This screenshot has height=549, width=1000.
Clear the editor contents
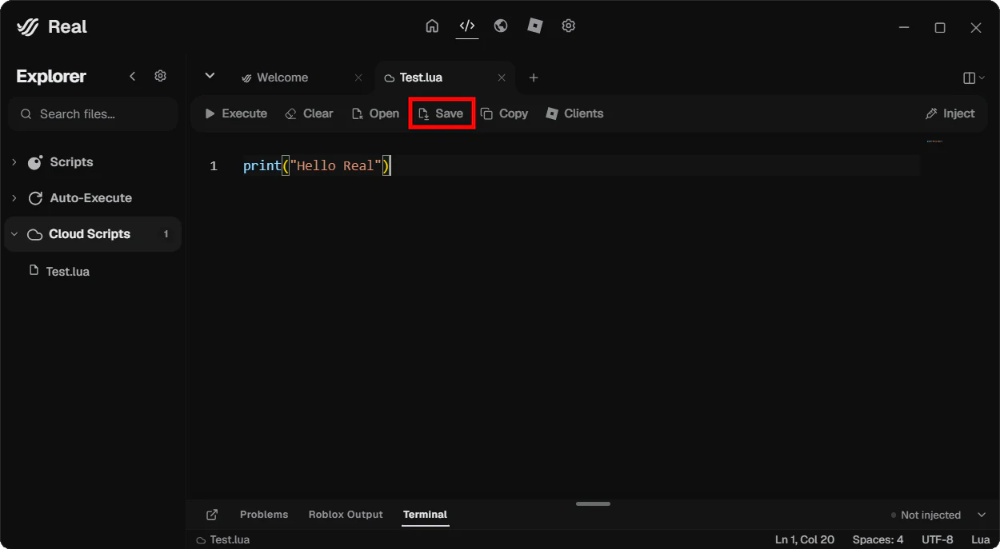point(310,113)
